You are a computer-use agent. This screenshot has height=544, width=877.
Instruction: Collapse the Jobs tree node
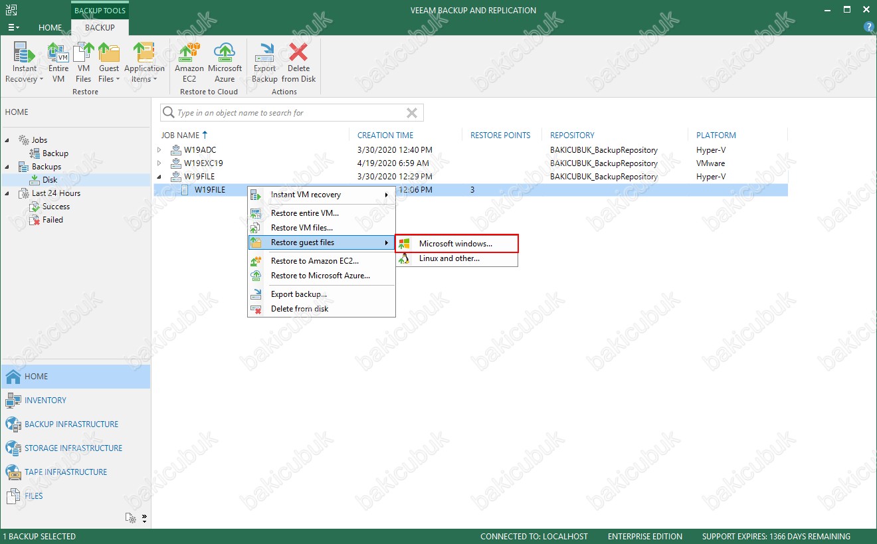click(x=8, y=140)
